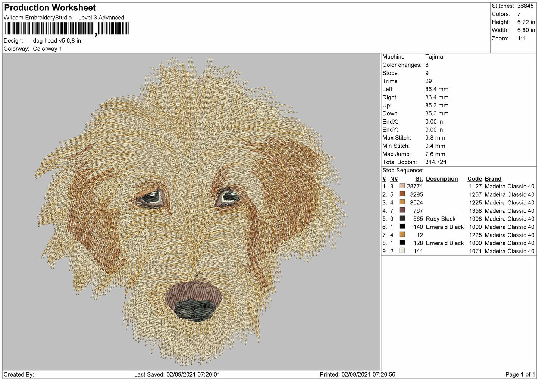Viewport: 539px width, 381px height.
Task: Click design name 'dog head v5 6,8 in'
Action: point(57,41)
